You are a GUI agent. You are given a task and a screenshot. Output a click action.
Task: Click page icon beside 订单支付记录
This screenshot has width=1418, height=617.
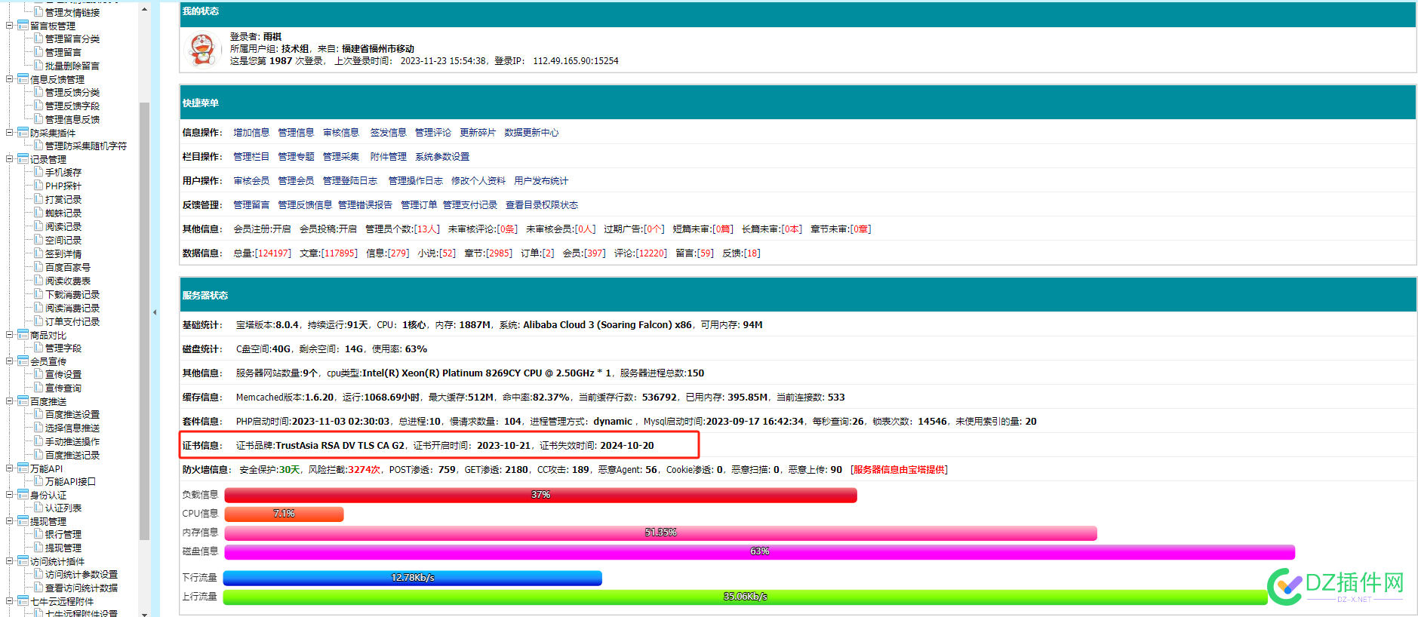point(38,321)
